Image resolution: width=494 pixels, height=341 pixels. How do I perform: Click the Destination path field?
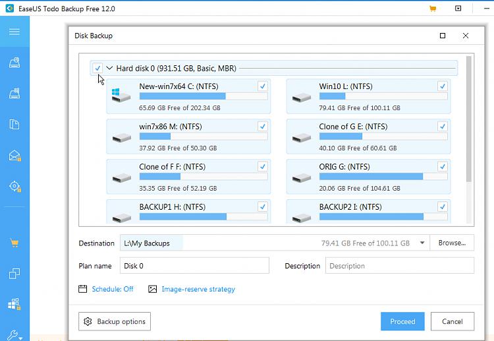click(x=275, y=243)
